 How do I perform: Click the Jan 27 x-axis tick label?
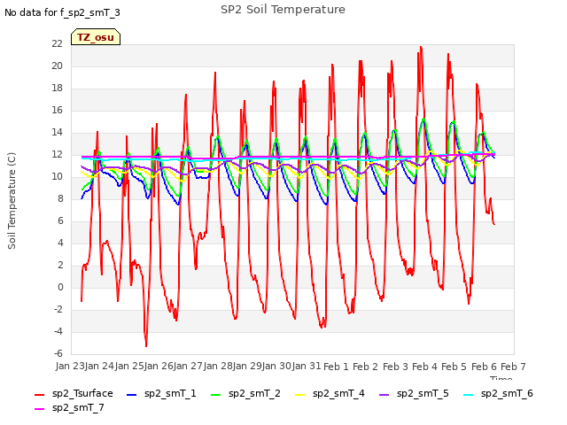coord(188,366)
